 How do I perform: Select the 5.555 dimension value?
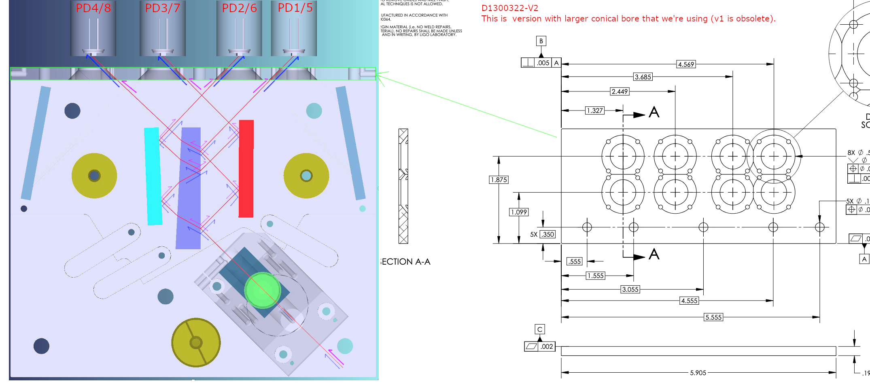713,317
